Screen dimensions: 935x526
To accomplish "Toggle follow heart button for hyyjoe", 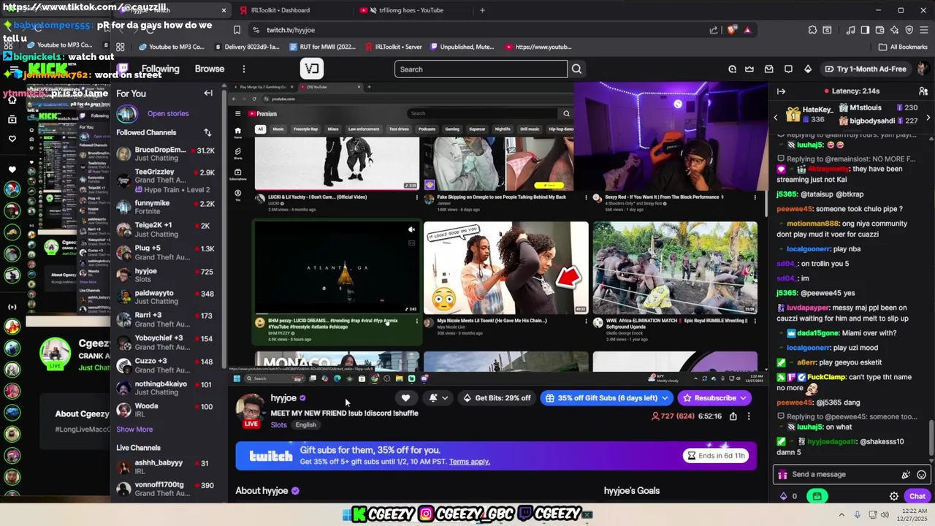I will [405, 398].
